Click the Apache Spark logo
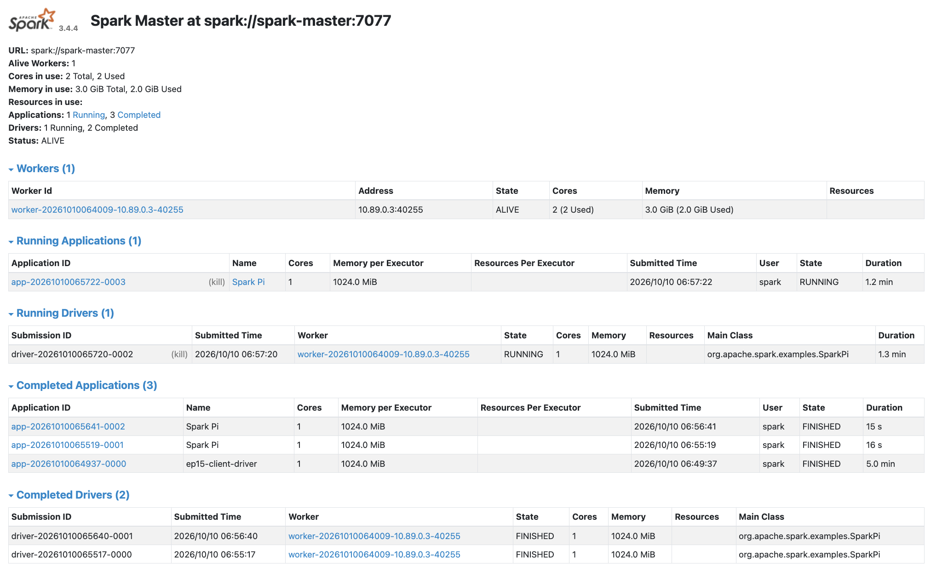Screen dimensions: 931x569 tap(32, 20)
